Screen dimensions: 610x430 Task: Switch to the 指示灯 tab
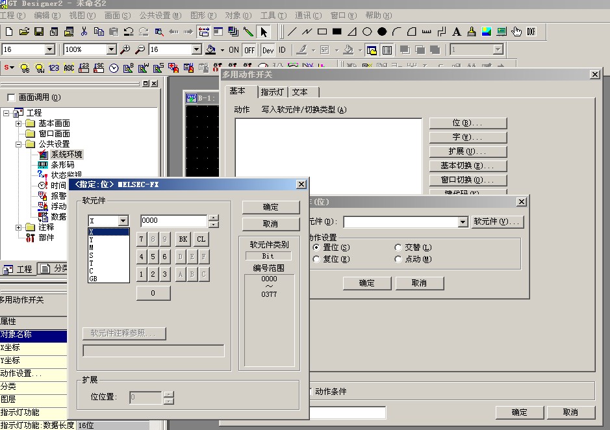(272, 92)
